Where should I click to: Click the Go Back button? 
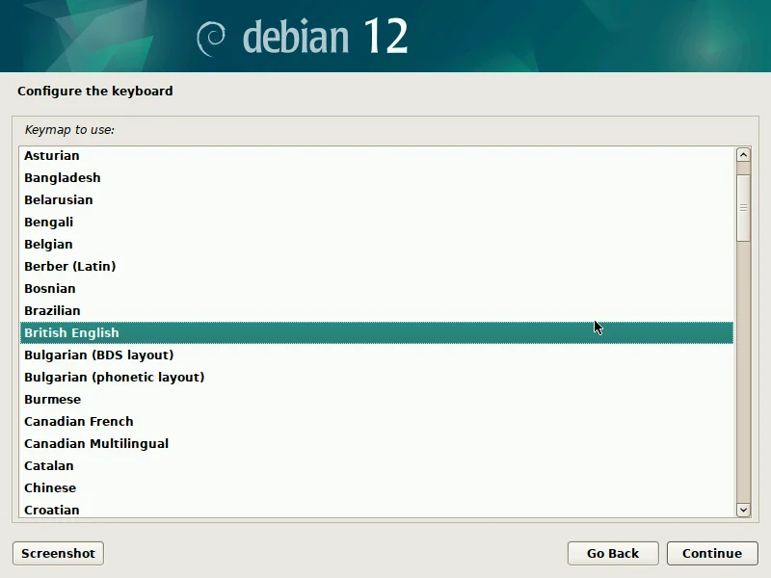(613, 553)
